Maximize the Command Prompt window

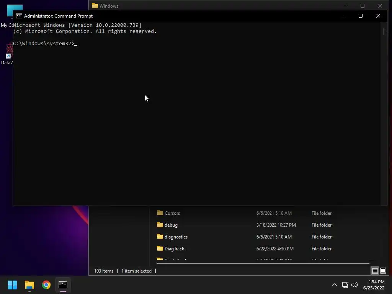pos(361,16)
